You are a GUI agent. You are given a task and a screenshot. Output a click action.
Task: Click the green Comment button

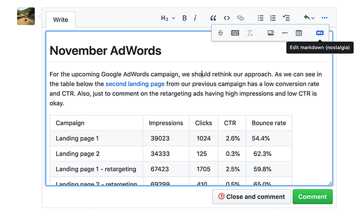pos(312,197)
